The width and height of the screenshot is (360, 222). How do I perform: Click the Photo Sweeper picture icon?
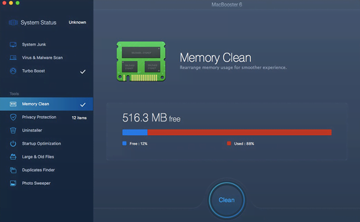coord(13,183)
